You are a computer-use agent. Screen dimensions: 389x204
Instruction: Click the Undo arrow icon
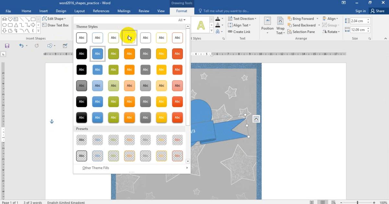coord(21,46)
